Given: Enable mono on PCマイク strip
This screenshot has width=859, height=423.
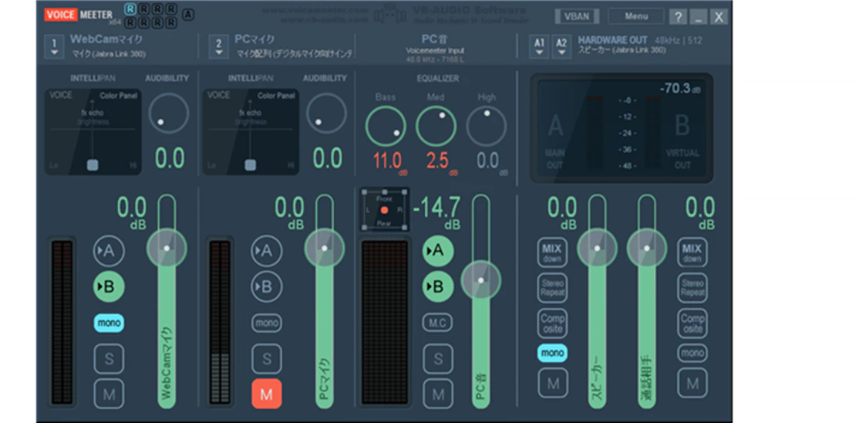Looking at the screenshot, I should click(x=267, y=323).
